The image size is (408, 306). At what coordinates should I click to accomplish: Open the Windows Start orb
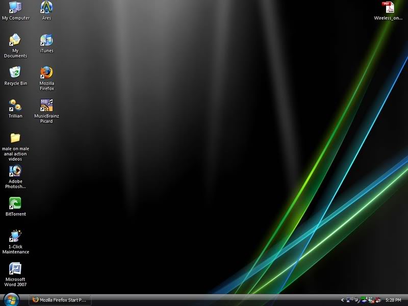(11, 299)
